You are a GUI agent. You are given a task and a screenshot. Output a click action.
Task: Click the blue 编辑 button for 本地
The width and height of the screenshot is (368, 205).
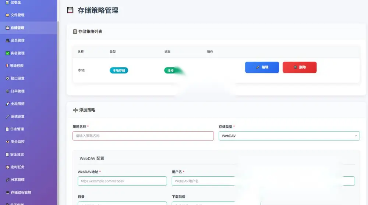(x=262, y=67)
